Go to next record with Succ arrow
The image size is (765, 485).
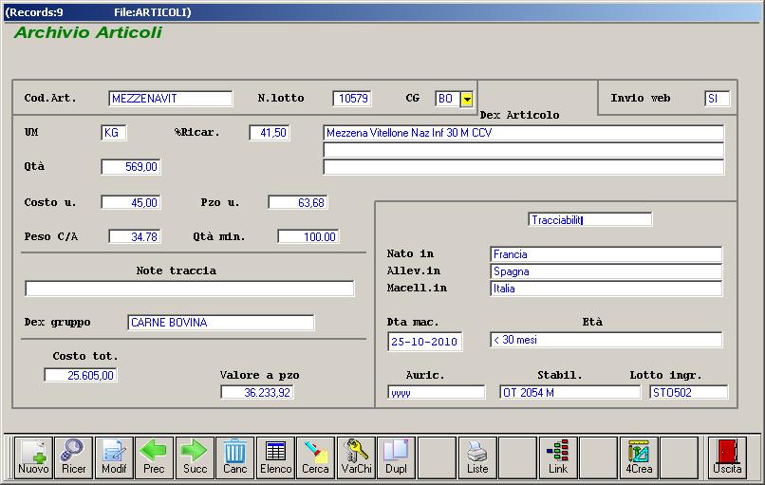(x=195, y=457)
